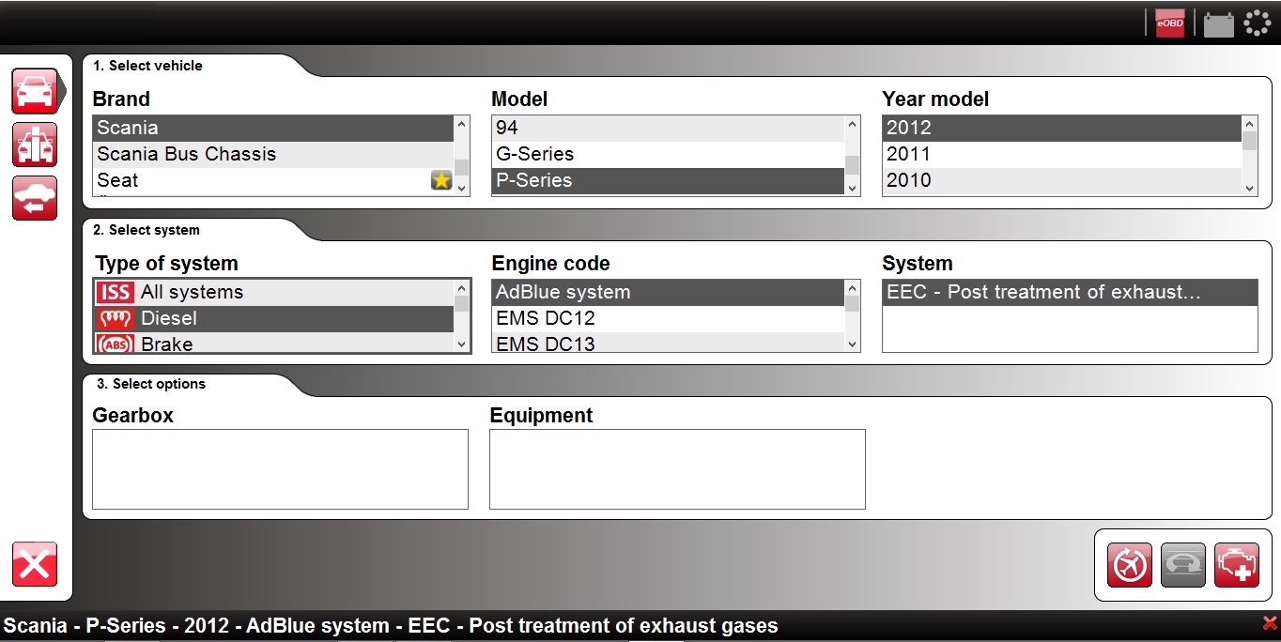
Task: Select Scania Bus Chassis brand
Action: point(272,154)
